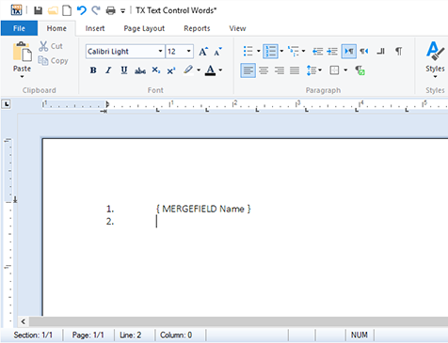
Task: Open the File tab
Action: pos(19,28)
